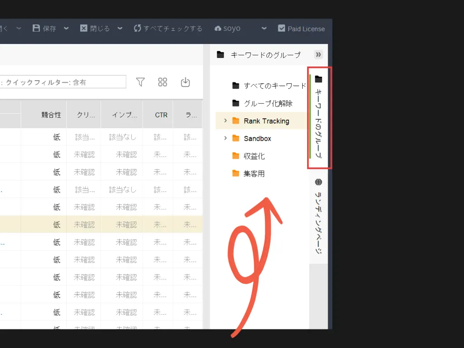Expand the Rank Tracking group
Viewport: 464px width, 348px height.
tap(225, 121)
